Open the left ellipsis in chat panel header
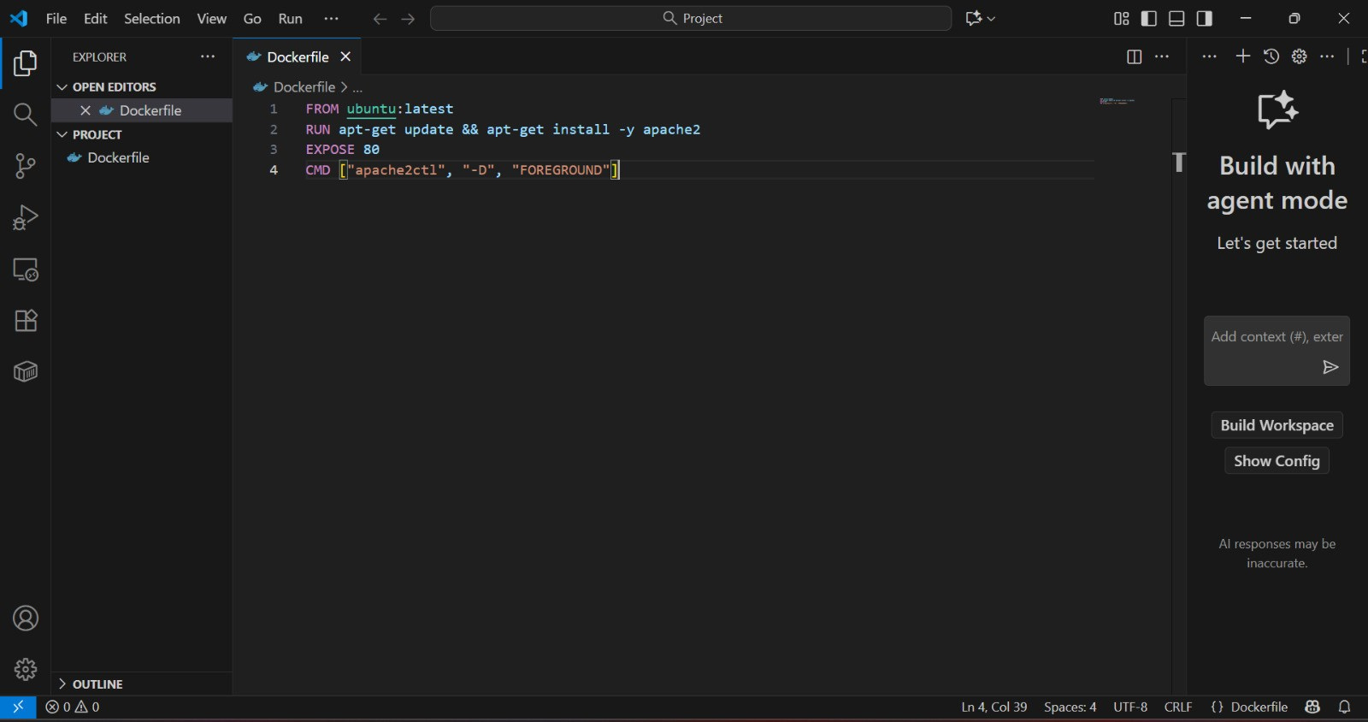This screenshot has width=1368, height=722. click(1209, 56)
